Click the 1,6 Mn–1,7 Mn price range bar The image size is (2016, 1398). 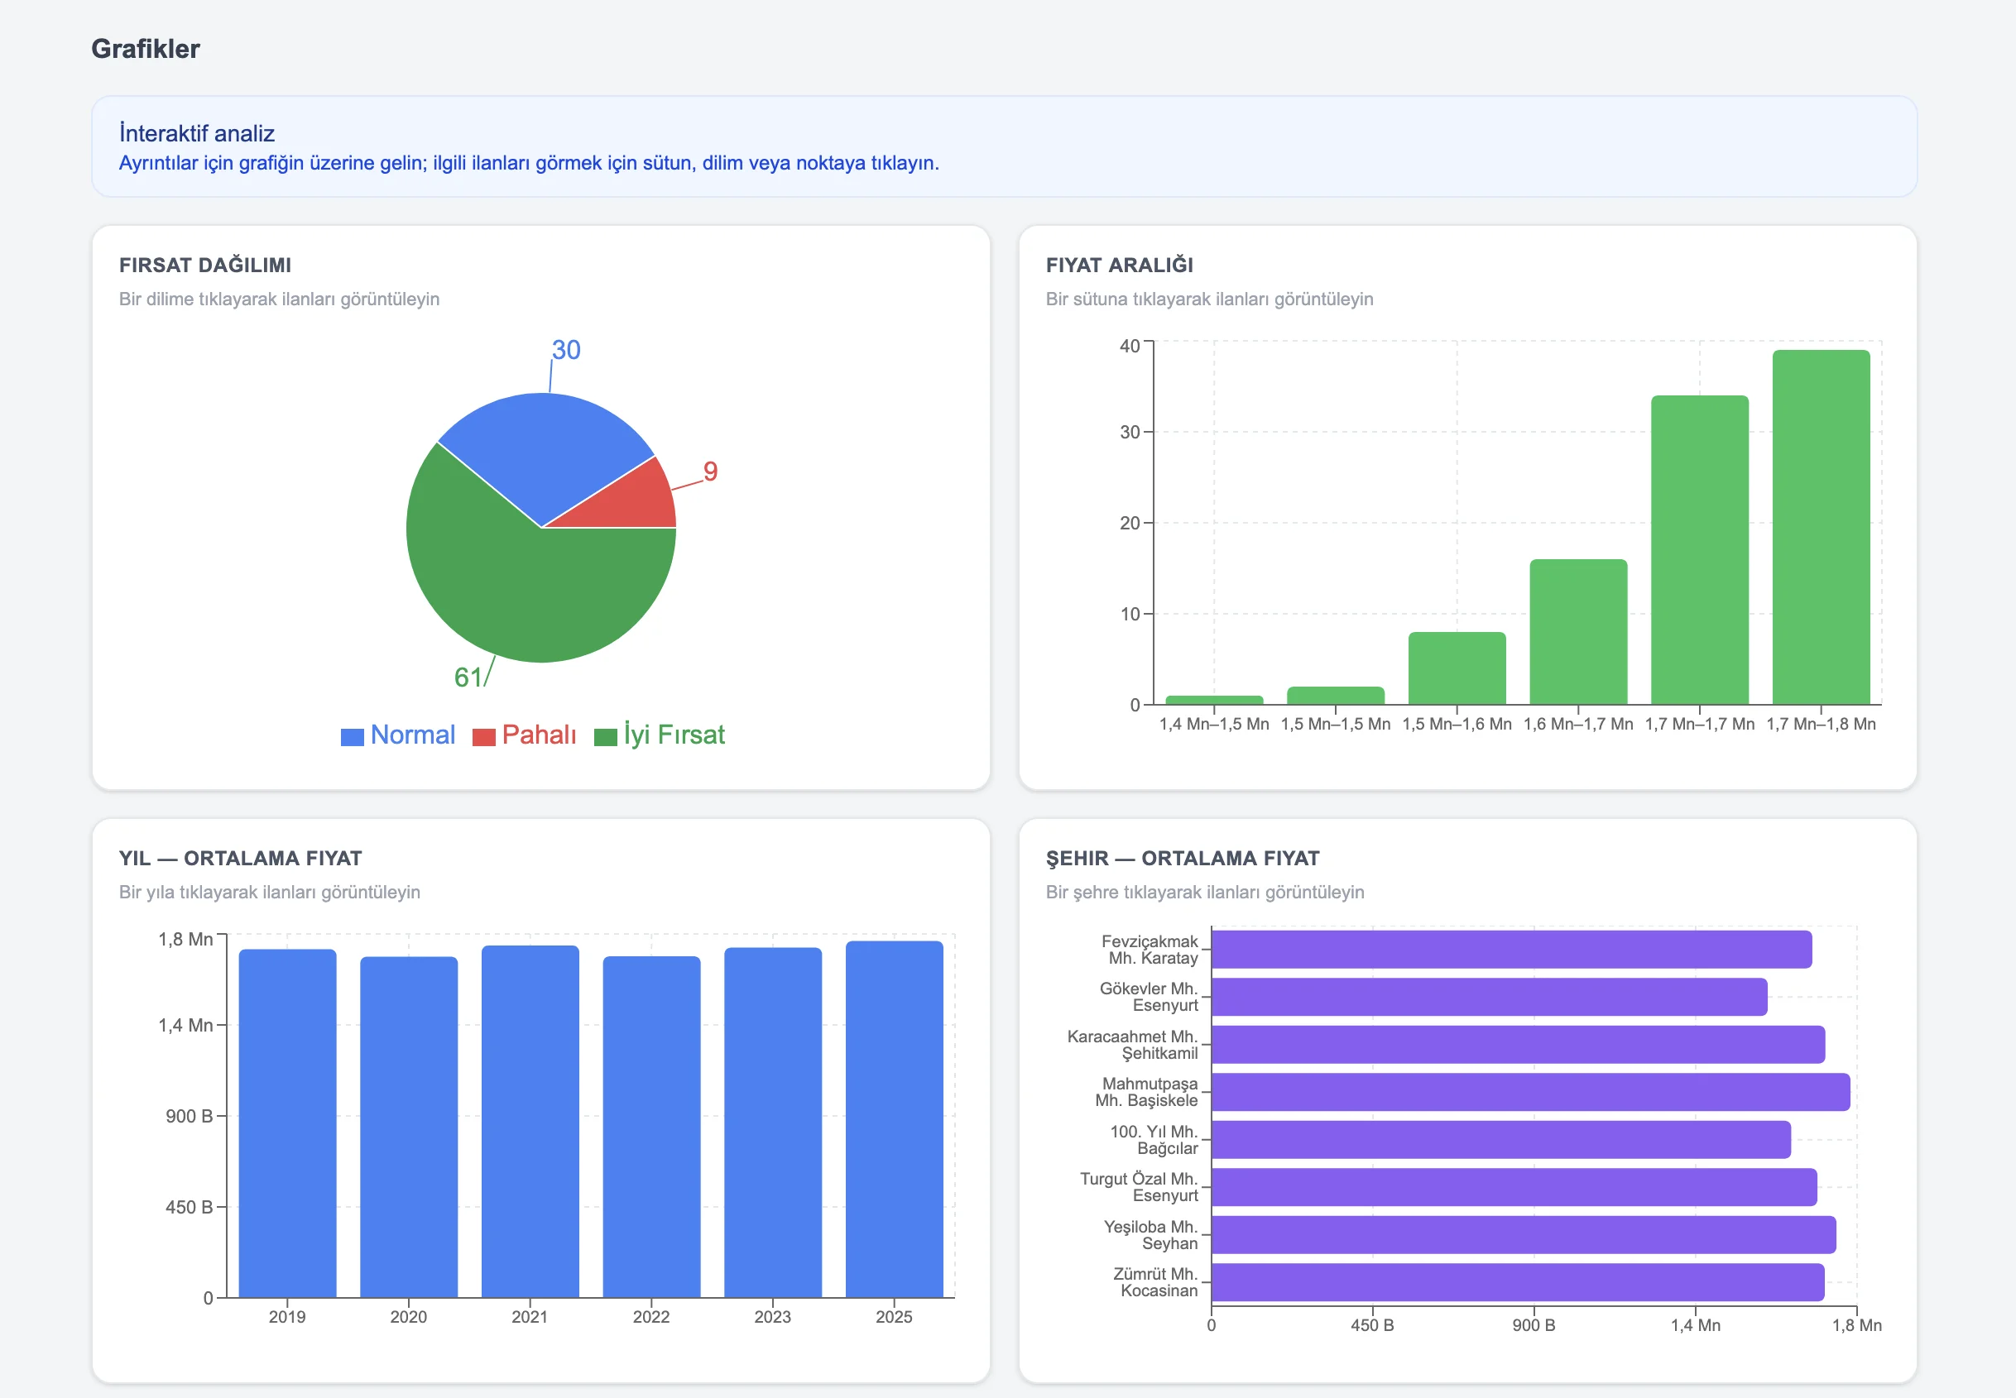point(1579,631)
